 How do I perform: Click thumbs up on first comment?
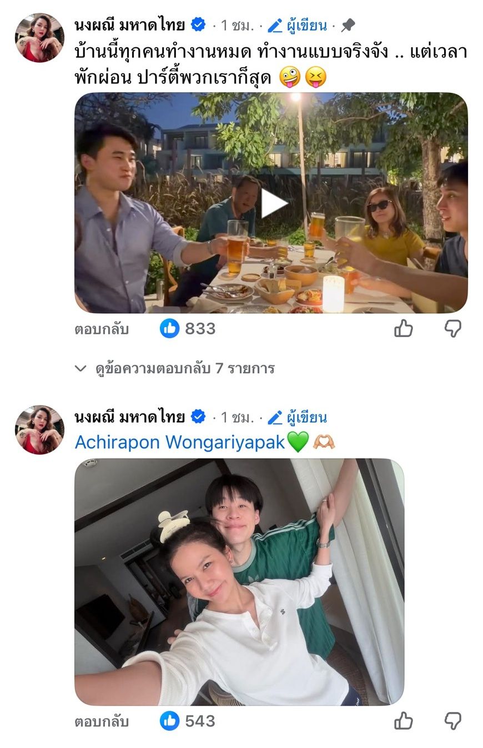tap(404, 329)
